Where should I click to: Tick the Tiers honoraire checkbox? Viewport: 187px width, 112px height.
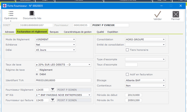[x=127, y=50]
